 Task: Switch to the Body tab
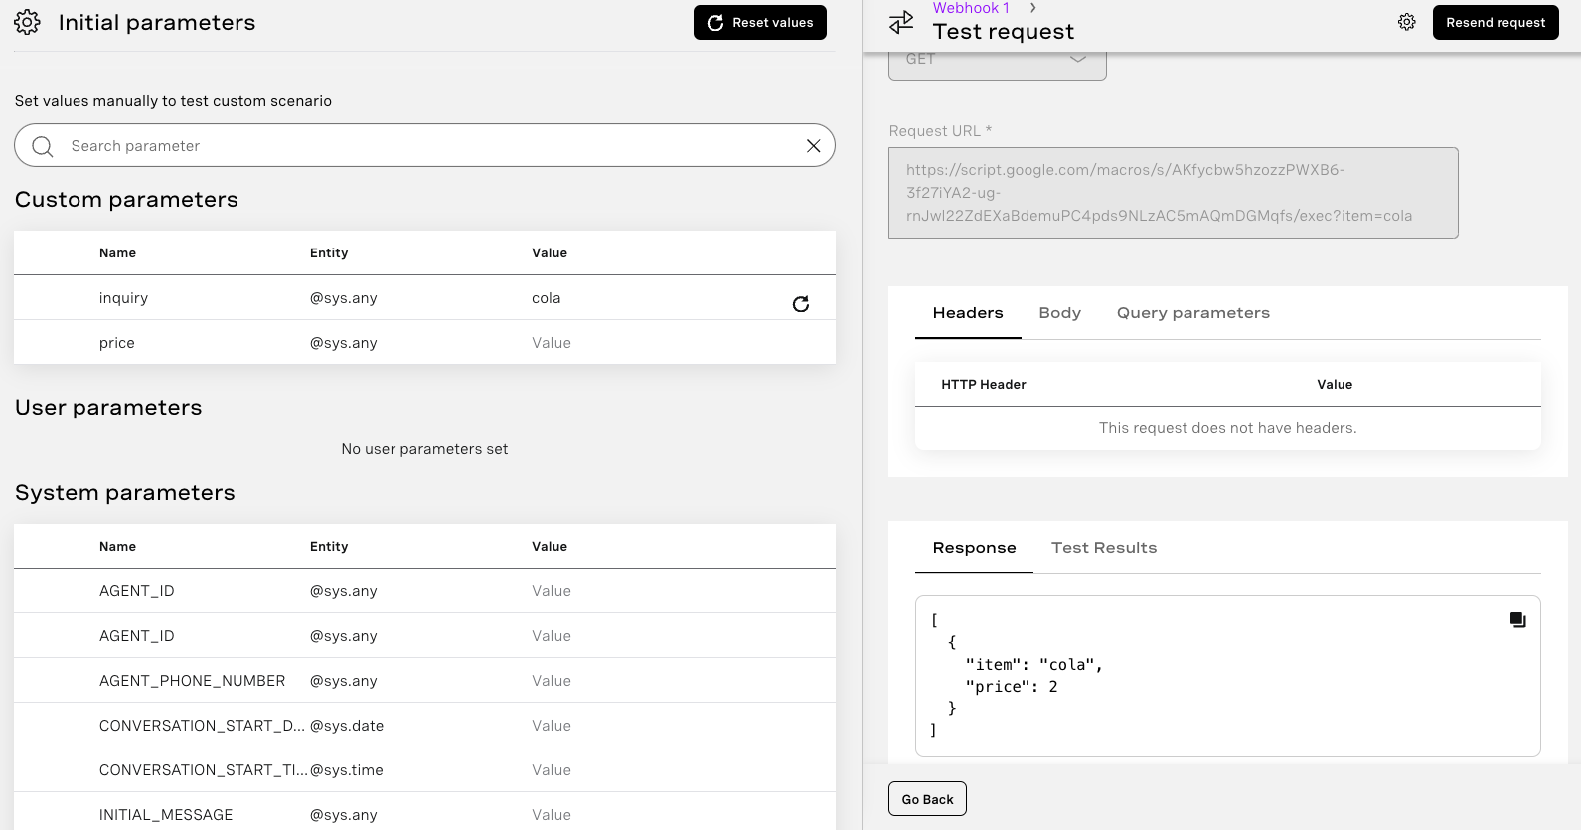tap(1059, 313)
